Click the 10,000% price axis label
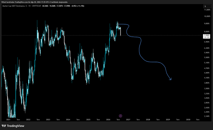Image resolution: width=213 pixels, height=130 pixels. pyautogui.click(x=207, y=16)
